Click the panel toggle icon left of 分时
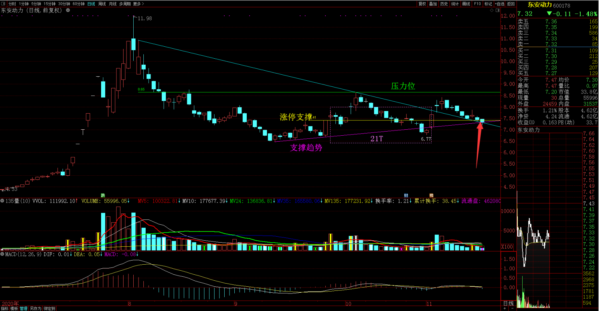This screenshot has width=599, height=311. [3, 4]
